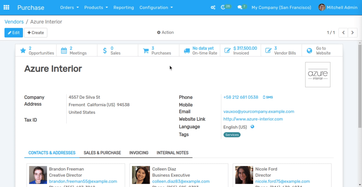Open the 2 Opportunities stat button
The height and width of the screenshot is (187, 362).
click(36, 51)
